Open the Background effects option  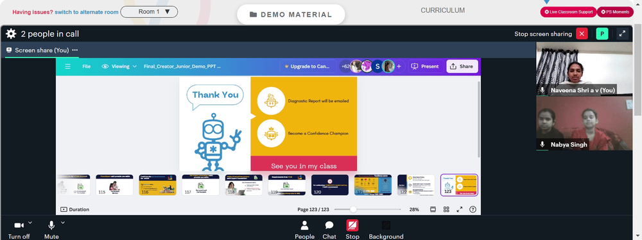click(x=386, y=230)
